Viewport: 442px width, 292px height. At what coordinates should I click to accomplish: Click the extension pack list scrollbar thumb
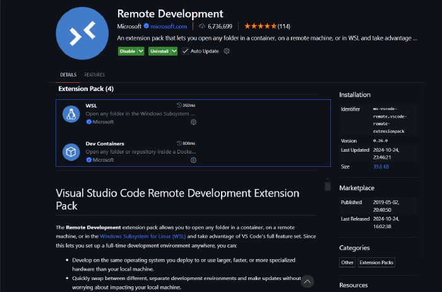click(x=328, y=186)
